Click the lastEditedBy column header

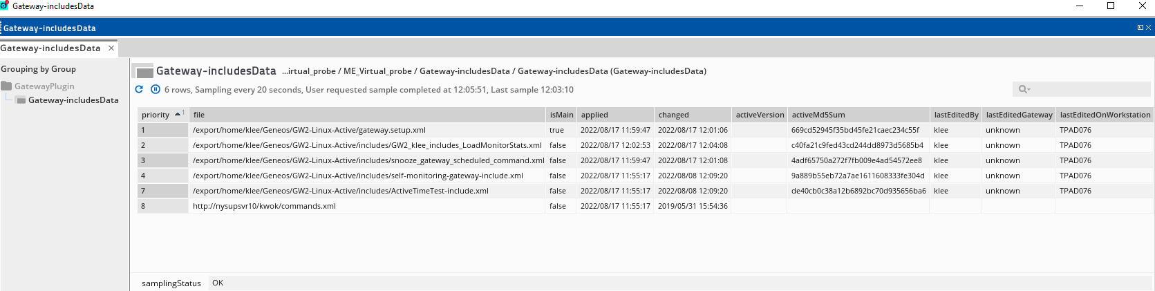click(955, 115)
